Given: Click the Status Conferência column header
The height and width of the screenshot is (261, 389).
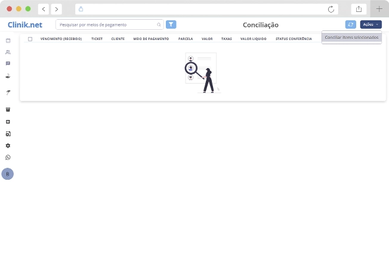Looking at the screenshot, I should click(294, 39).
